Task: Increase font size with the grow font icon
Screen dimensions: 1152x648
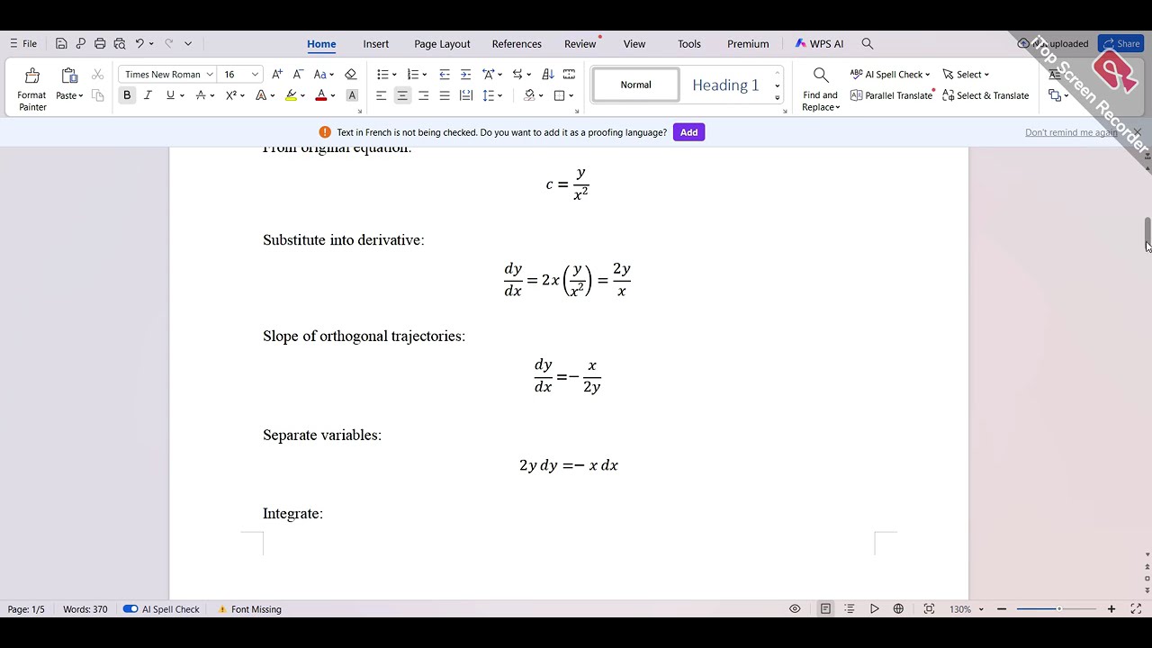Action: 277,75
